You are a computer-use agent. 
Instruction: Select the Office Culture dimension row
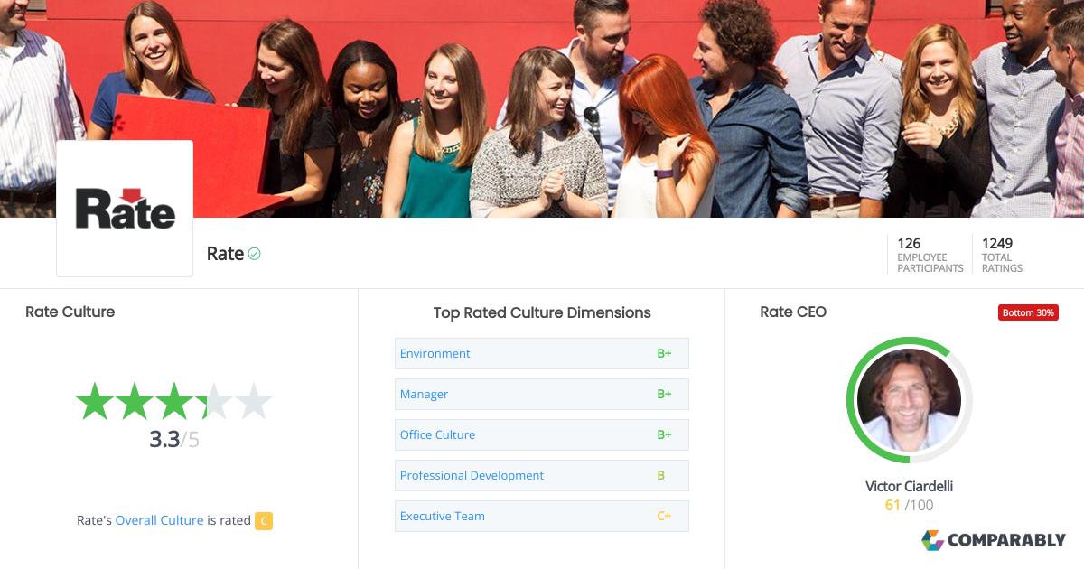click(x=437, y=434)
